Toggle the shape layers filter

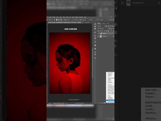[112, 26]
